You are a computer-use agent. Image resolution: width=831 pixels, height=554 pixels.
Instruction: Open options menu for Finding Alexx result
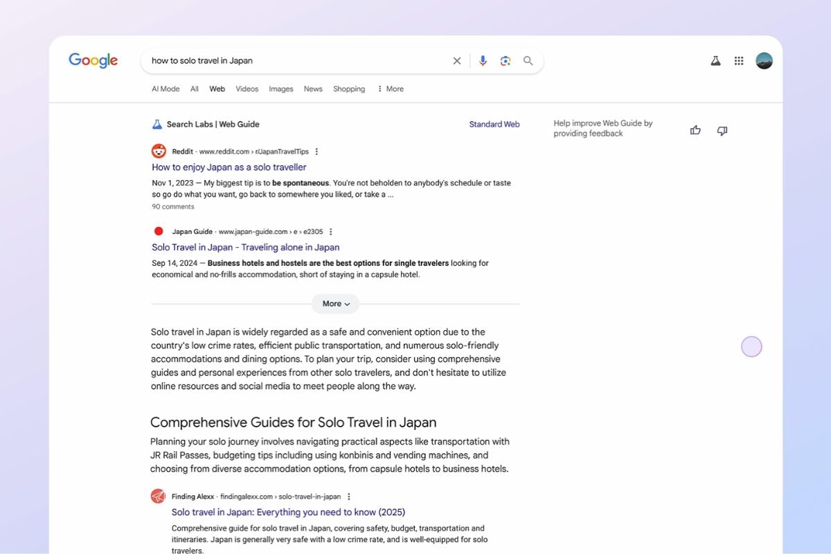pos(348,497)
